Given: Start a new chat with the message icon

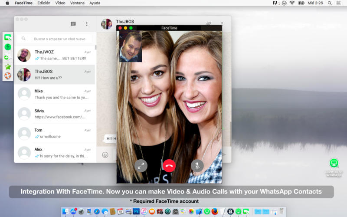Looking at the screenshot, I should click(73, 24).
